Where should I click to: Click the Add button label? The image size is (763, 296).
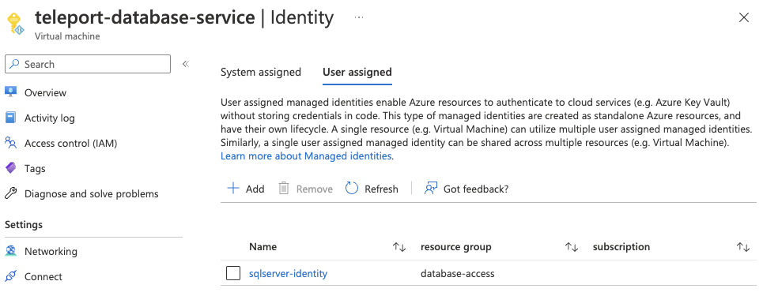tap(255, 189)
